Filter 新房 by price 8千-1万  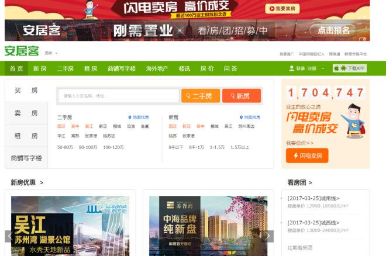pyautogui.click(x=197, y=147)
